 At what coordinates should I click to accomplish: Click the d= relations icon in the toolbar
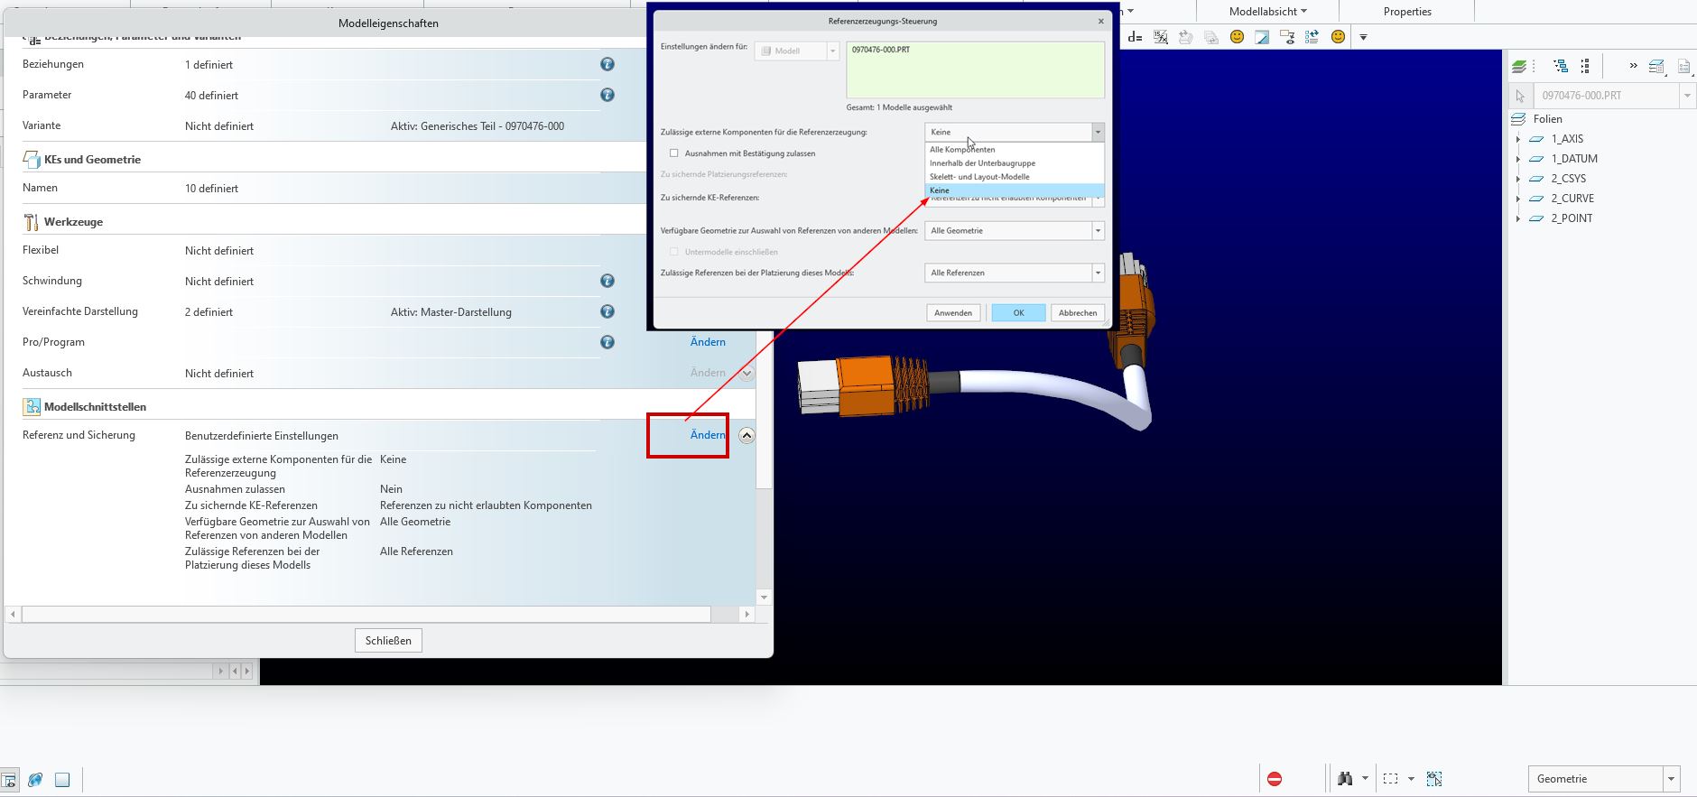point(1136,37)
